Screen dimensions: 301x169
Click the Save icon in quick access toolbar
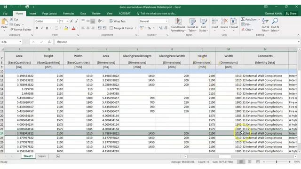[x=5, y=7]
